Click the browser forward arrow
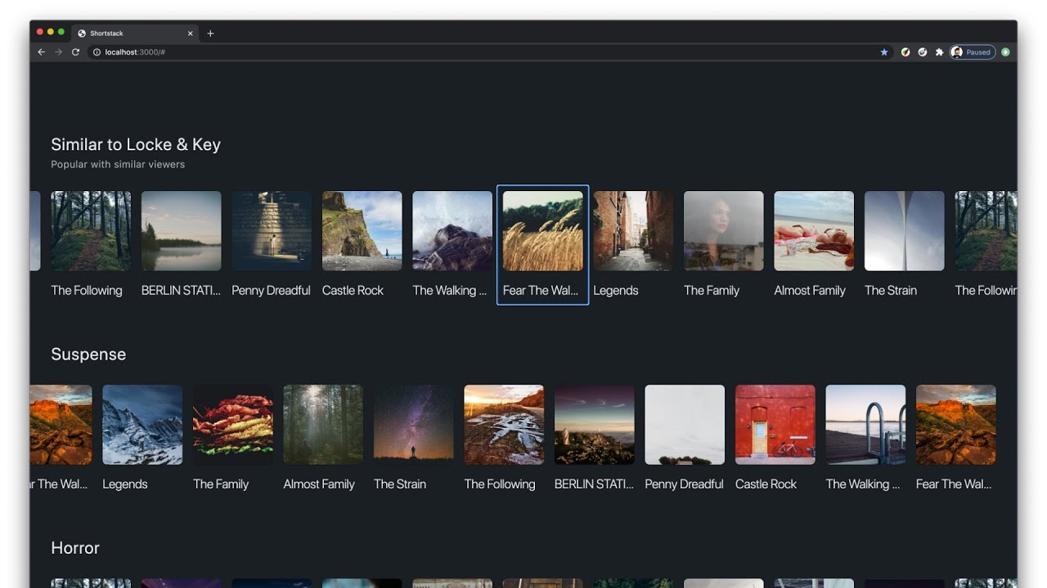Viewport: 1047px width, 588px height. (x=58, y=52)
